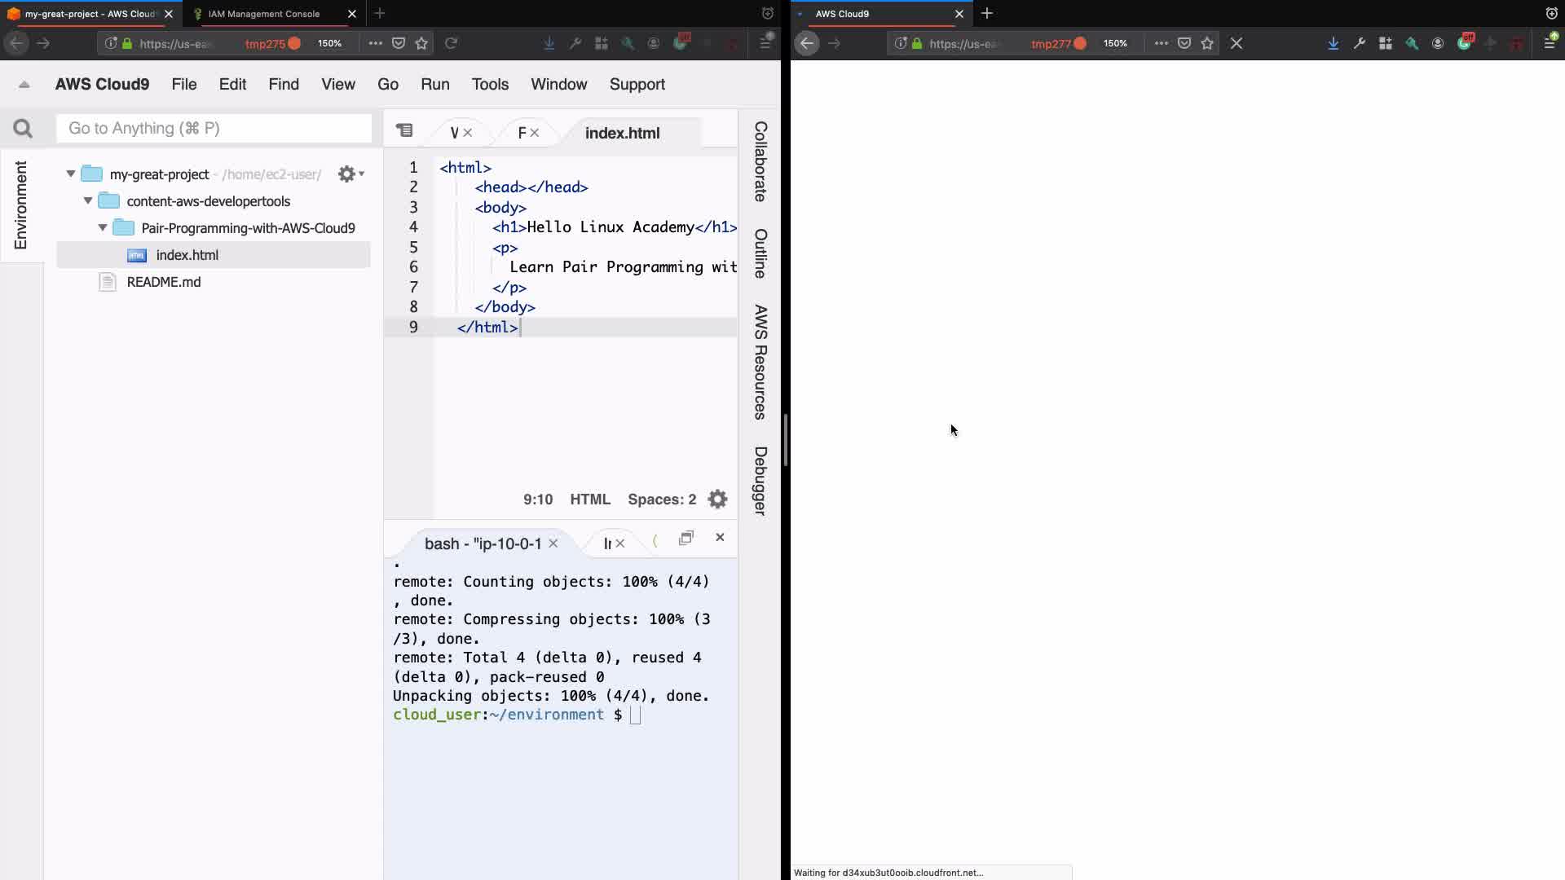Stop loading the page in the right browser
The width and height of the screenshot is (1565, 880).
(x=1237, y=43)
